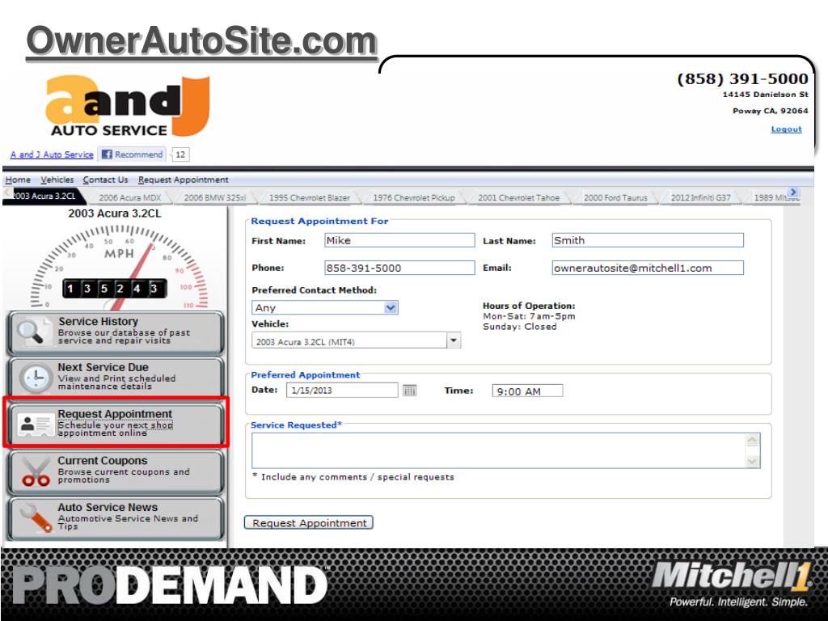This screenshot has width=828, height=621.
Task: Click the Next Service Due clock icon
Action: point(36,378)
